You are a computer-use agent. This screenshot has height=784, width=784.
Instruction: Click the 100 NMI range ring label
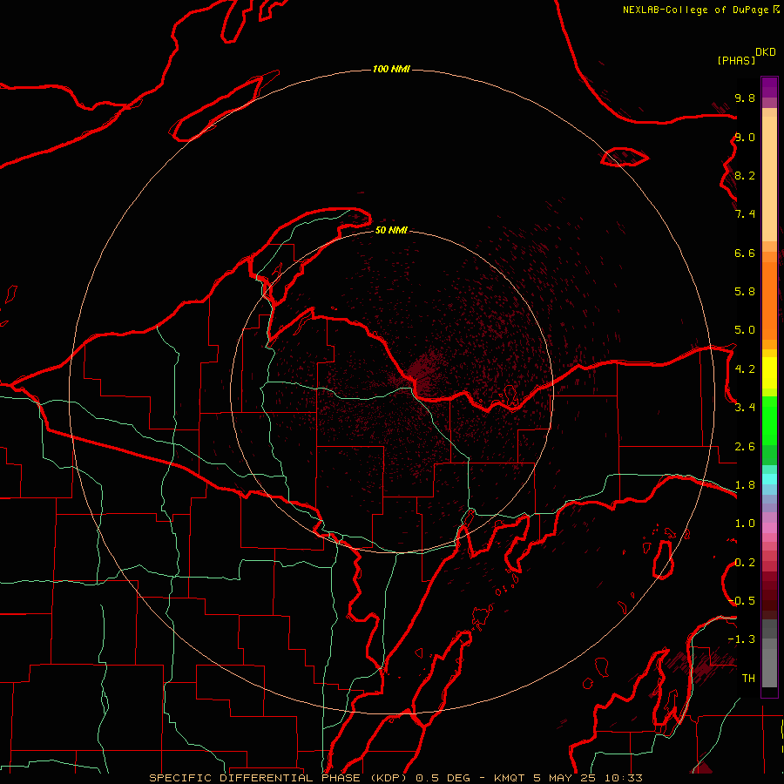(x=391, y=69)
